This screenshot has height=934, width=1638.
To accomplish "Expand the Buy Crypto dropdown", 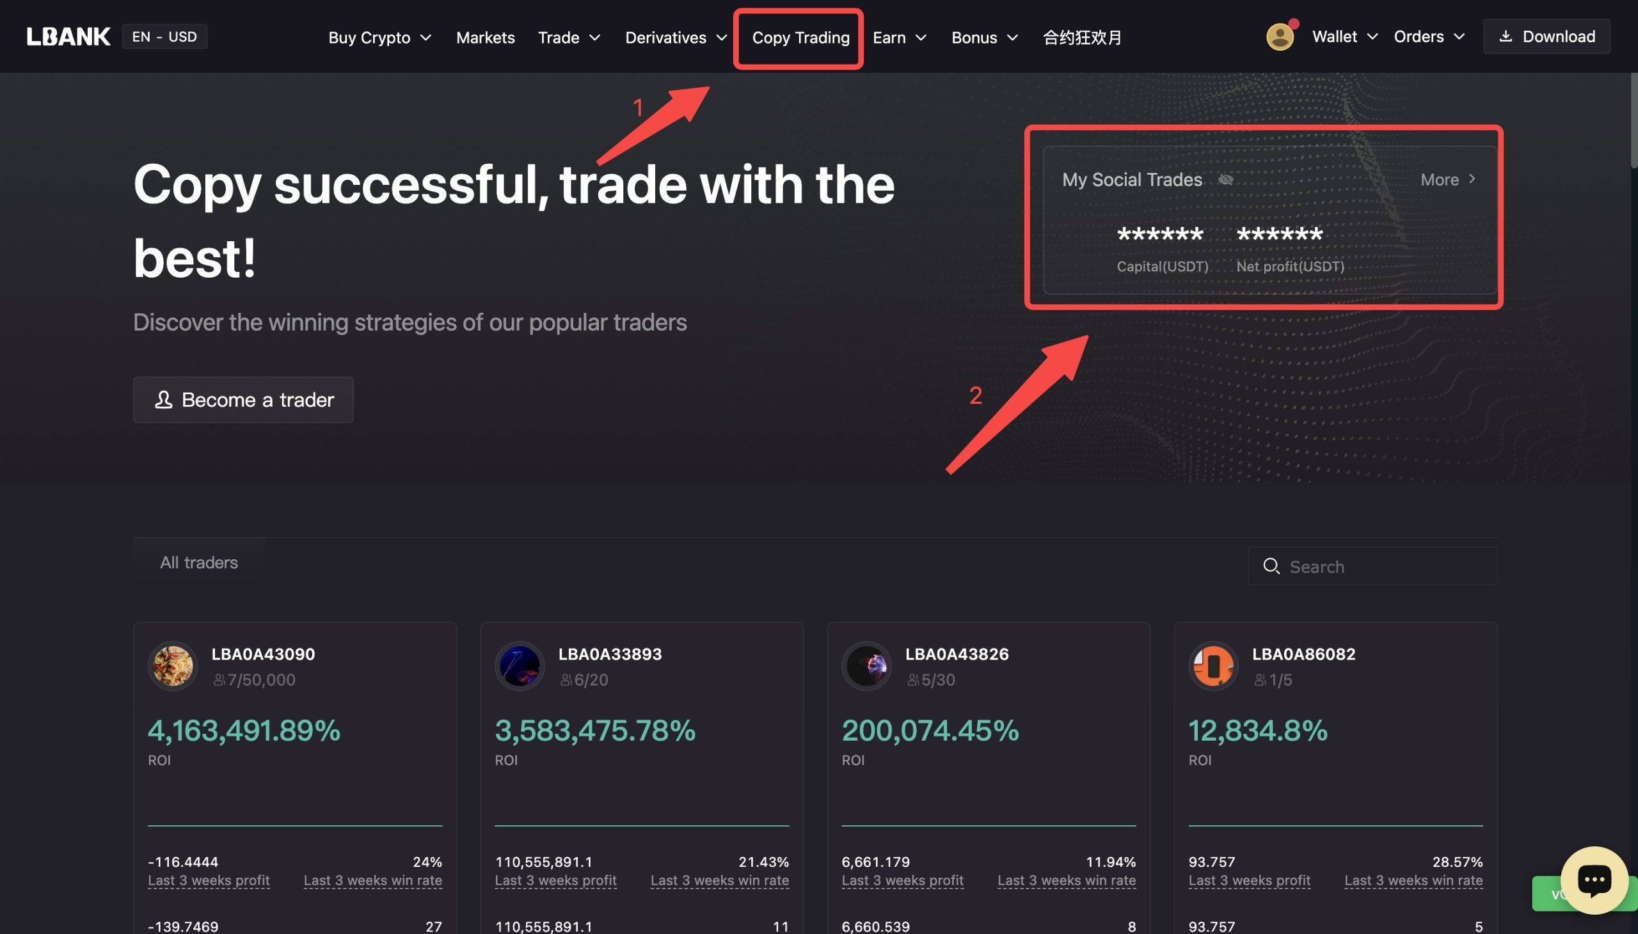I will (379, 38).
